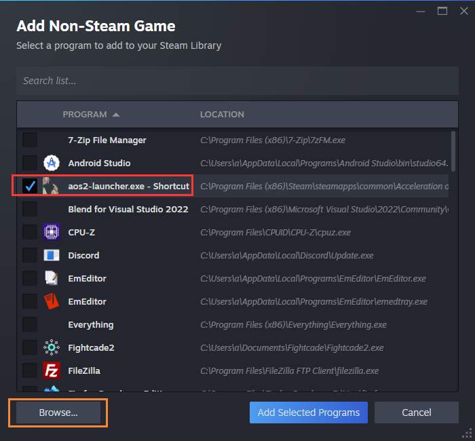Sort by the PROGRAM column header
The width and height of the screenshot is (475, 441).
85,115
